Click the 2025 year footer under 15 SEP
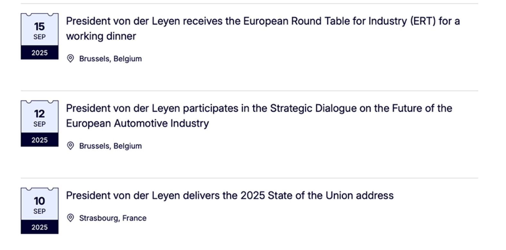 [39, 53]
